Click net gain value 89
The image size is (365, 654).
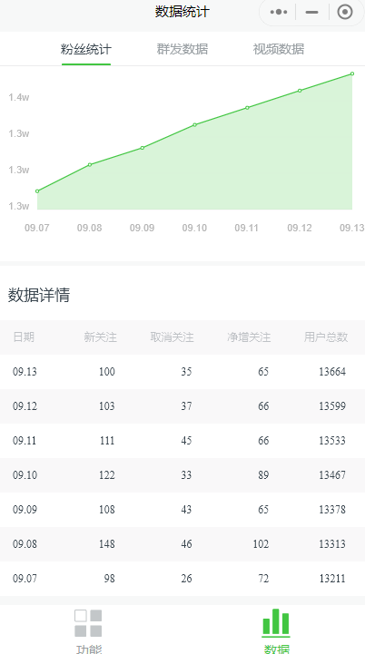(x=263, y=475)
